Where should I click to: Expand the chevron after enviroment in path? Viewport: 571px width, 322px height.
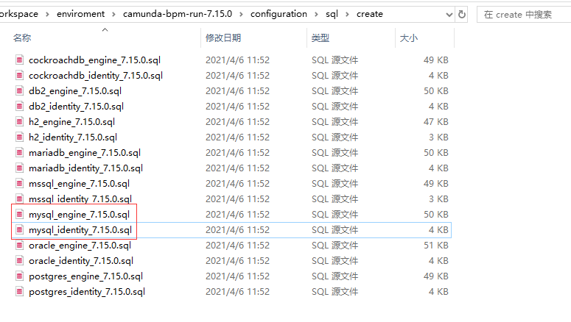113,14
